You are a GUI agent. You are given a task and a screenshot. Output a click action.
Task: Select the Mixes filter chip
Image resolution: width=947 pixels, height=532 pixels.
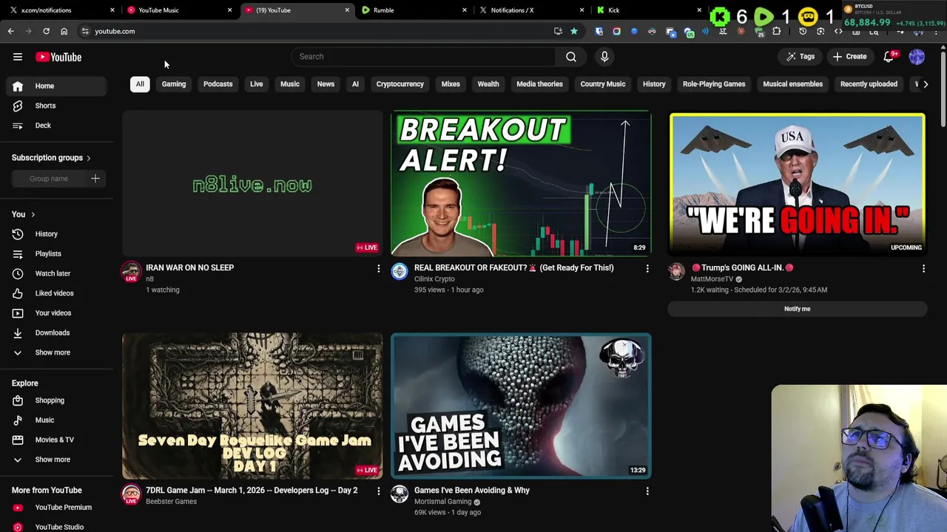click(451, 83)
